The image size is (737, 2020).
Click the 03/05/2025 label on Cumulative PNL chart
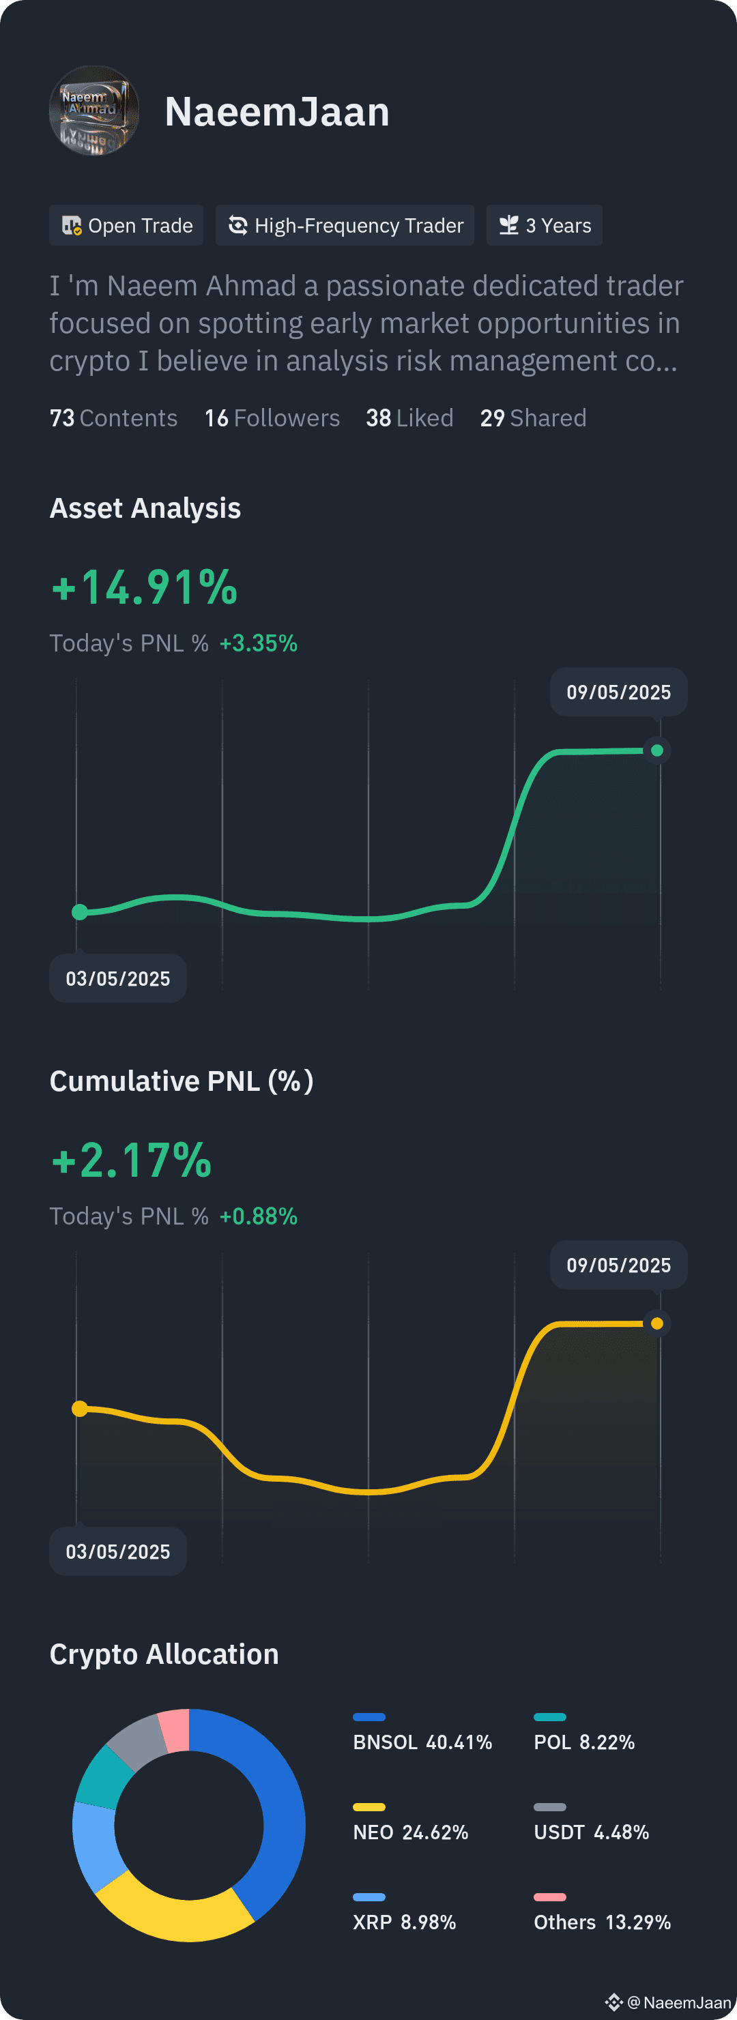pyautogui.click(x=117, y=1552)
